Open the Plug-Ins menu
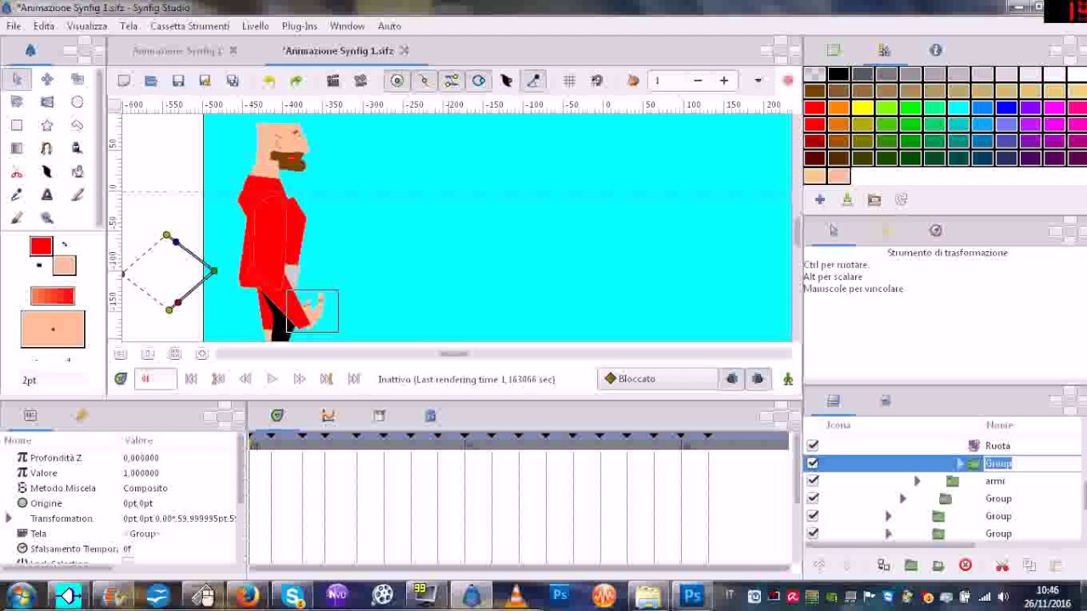The height and width of the screenshot is (611, 1087). [299, 26]
